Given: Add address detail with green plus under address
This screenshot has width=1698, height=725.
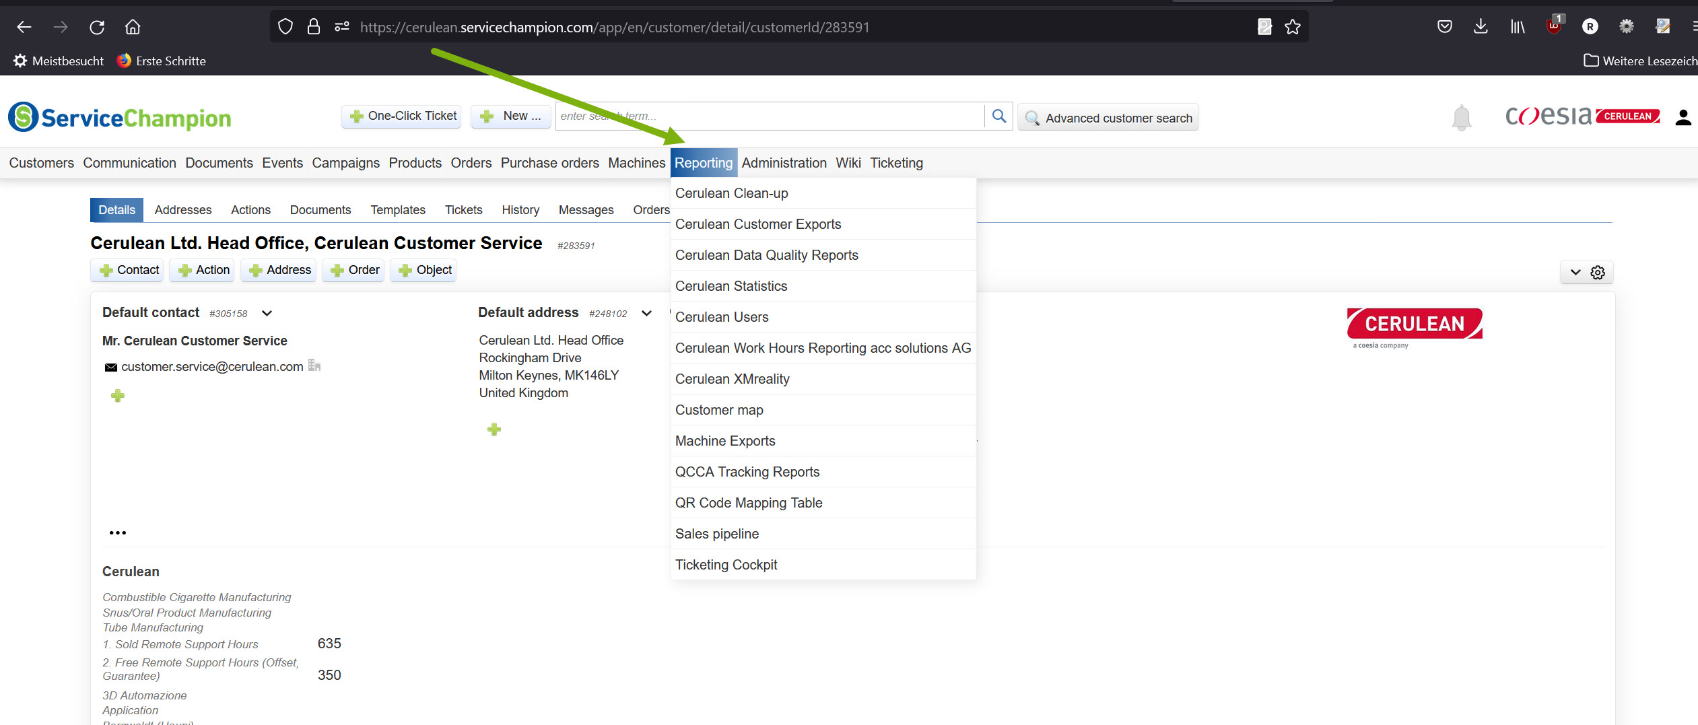Looking at the screenshot, I should coord(494,429).
